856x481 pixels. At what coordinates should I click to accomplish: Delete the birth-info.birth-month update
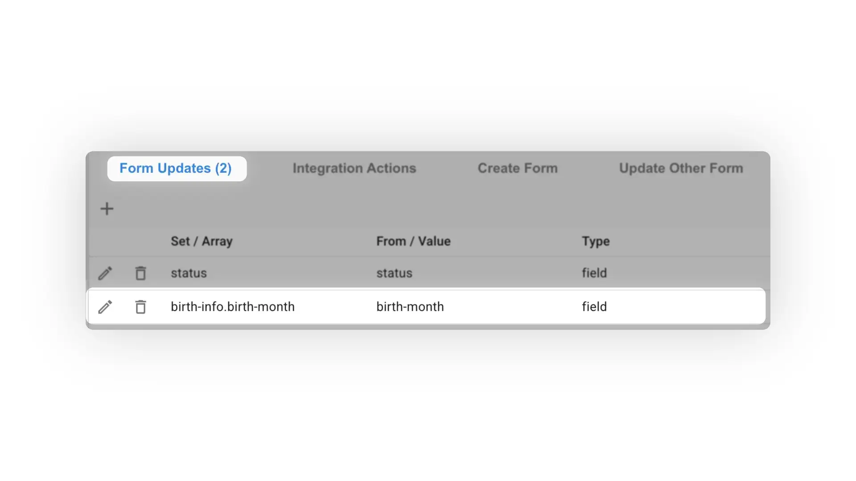tap(140, 306)
